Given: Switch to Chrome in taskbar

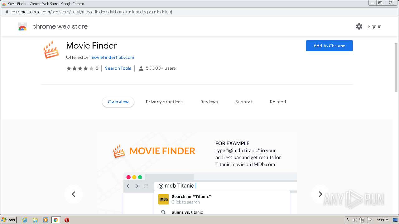Looking at the screenshot, I should [56, 220].
